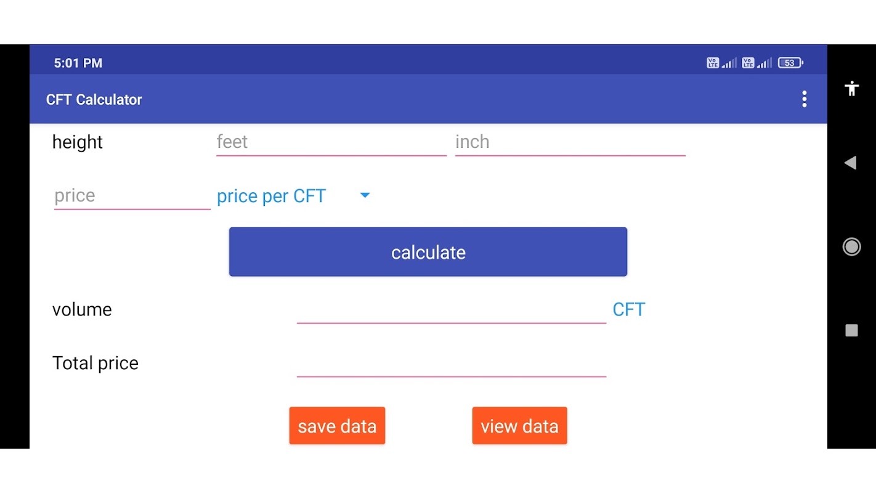Tap the square recent apps button
876x493 pixels.
[x=851, y=331]
